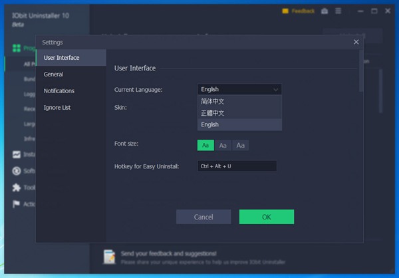Open the toolbox icon in the title bar
The height and width of the screenshot is (278, 399).
coord(325,11)
